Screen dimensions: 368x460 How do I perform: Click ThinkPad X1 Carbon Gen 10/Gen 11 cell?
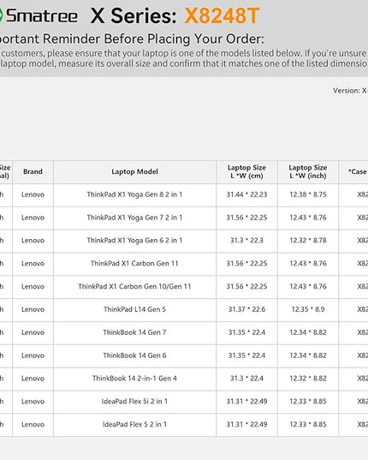[x=134, y=286]
